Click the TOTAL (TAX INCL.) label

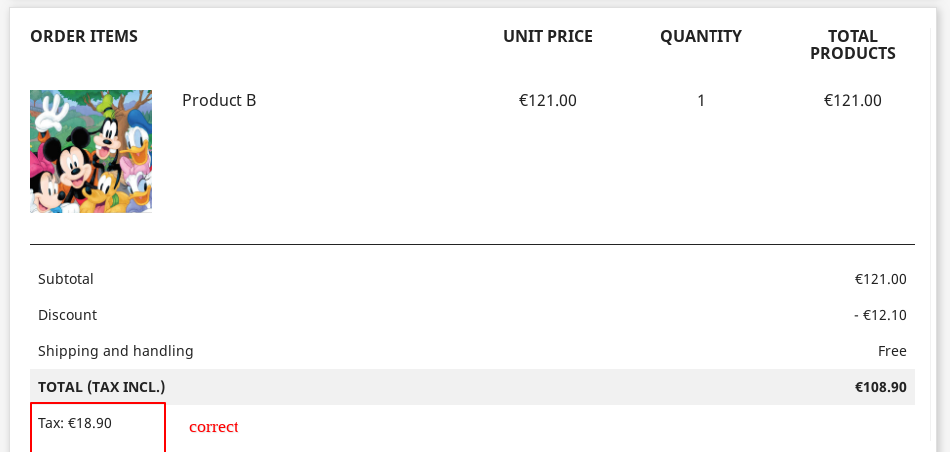click(x=102, y=387)
